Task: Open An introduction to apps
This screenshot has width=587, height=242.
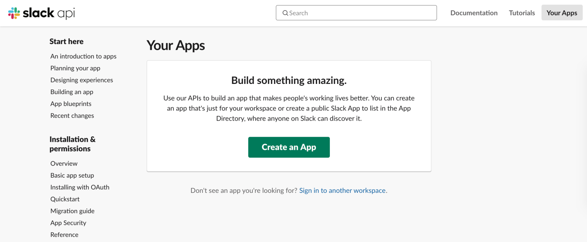Action: (x=83, y=56)
